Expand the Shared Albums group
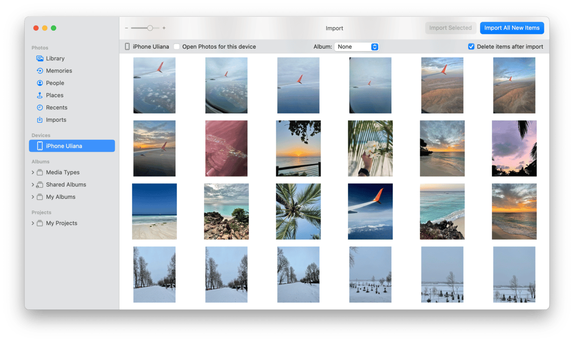Image resolution: width=574 pixels, height=342 pixels. pos(33,185)
